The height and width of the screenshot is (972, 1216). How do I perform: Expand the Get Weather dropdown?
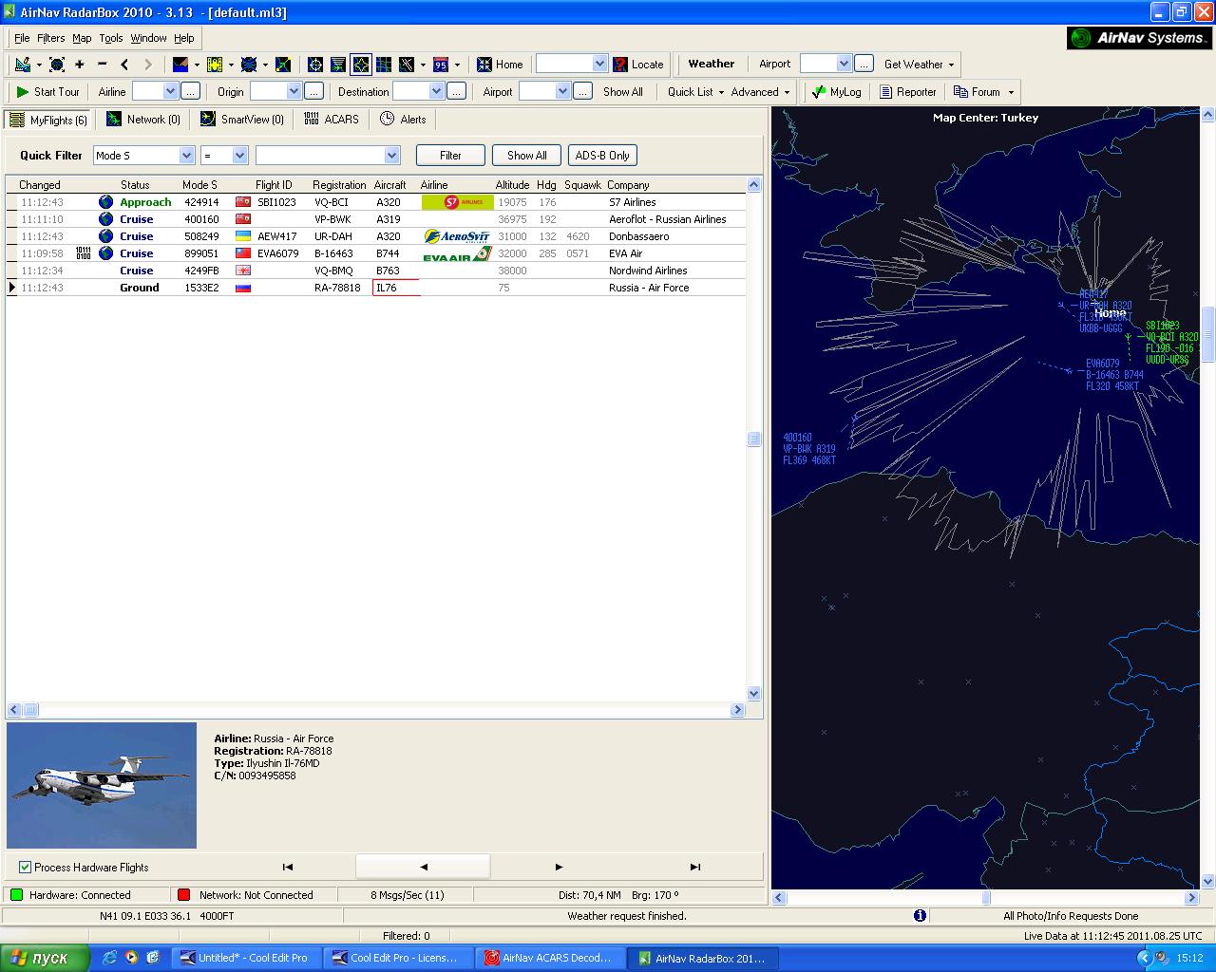920,65
